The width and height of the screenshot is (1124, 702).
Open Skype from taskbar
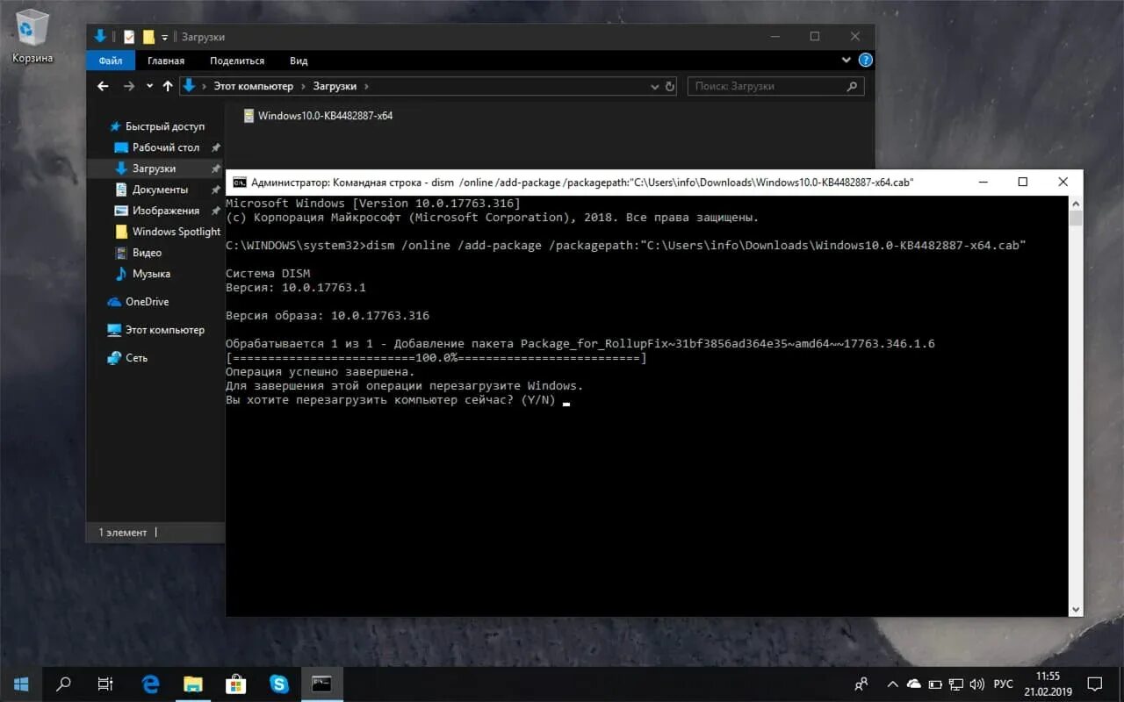278,684
